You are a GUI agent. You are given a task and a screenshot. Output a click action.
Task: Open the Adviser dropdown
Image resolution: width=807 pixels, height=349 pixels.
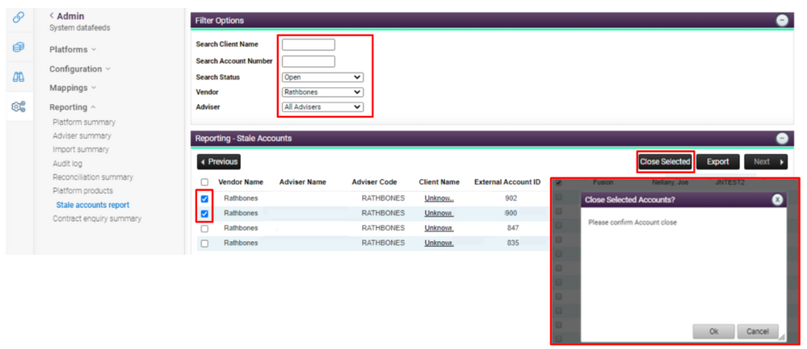(x=322, y=107)
